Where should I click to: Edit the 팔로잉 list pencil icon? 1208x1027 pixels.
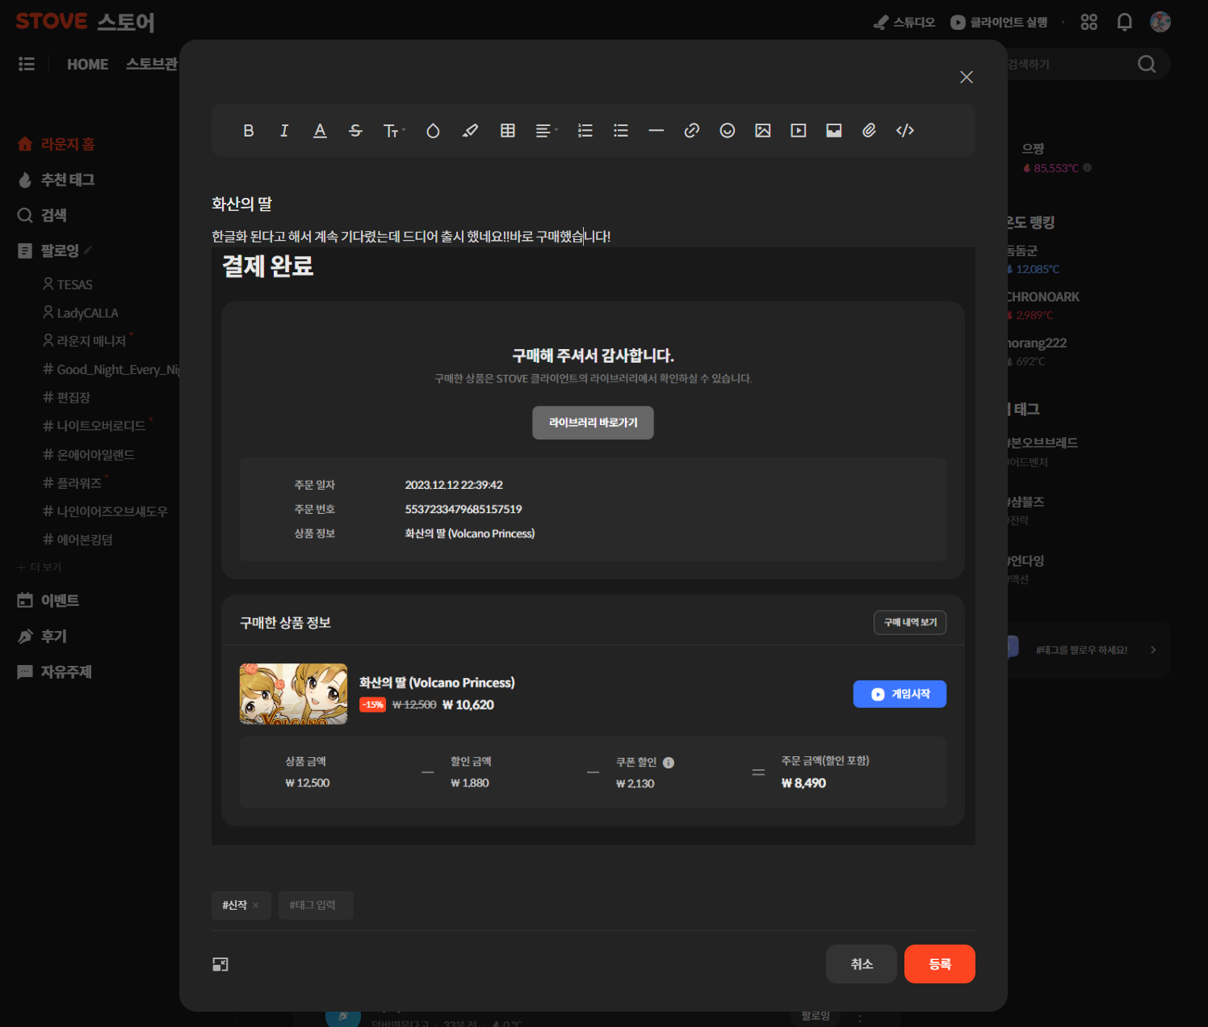[88, 250]
